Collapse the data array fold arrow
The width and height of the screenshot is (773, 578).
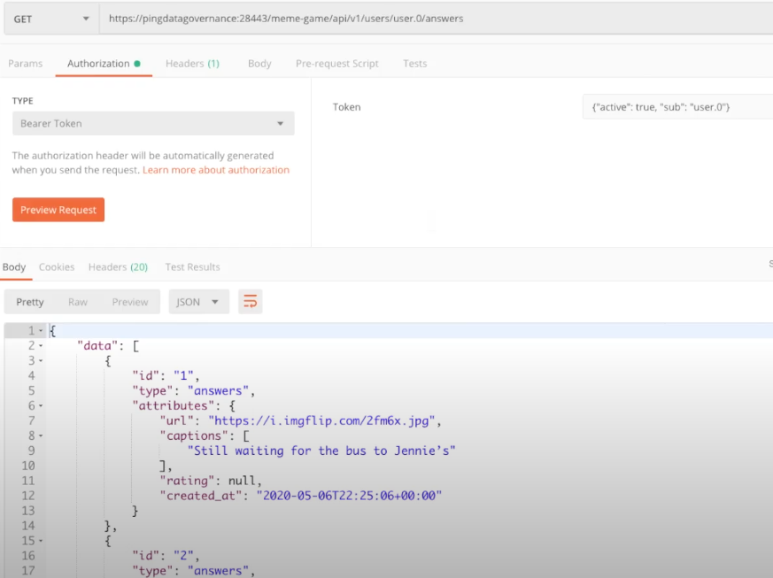point(41,346)
